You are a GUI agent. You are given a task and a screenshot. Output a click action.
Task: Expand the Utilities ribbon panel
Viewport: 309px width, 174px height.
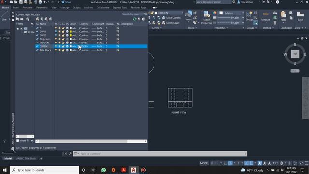pyautogui.click(x=268, y=28)
